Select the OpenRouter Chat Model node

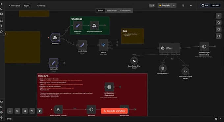pyautogui.click(x=134, y=61)
